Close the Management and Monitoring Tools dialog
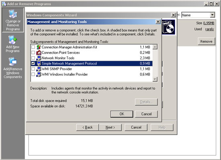The width and height of the screenshot is (221, 160). (158, 22)
